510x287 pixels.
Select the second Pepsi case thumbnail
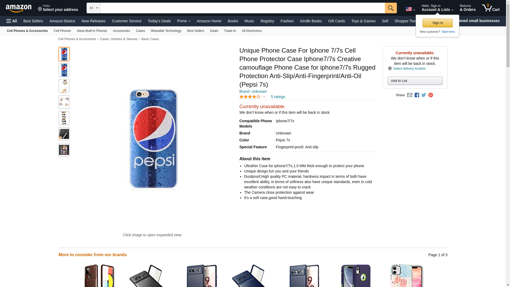click(64, 70)
